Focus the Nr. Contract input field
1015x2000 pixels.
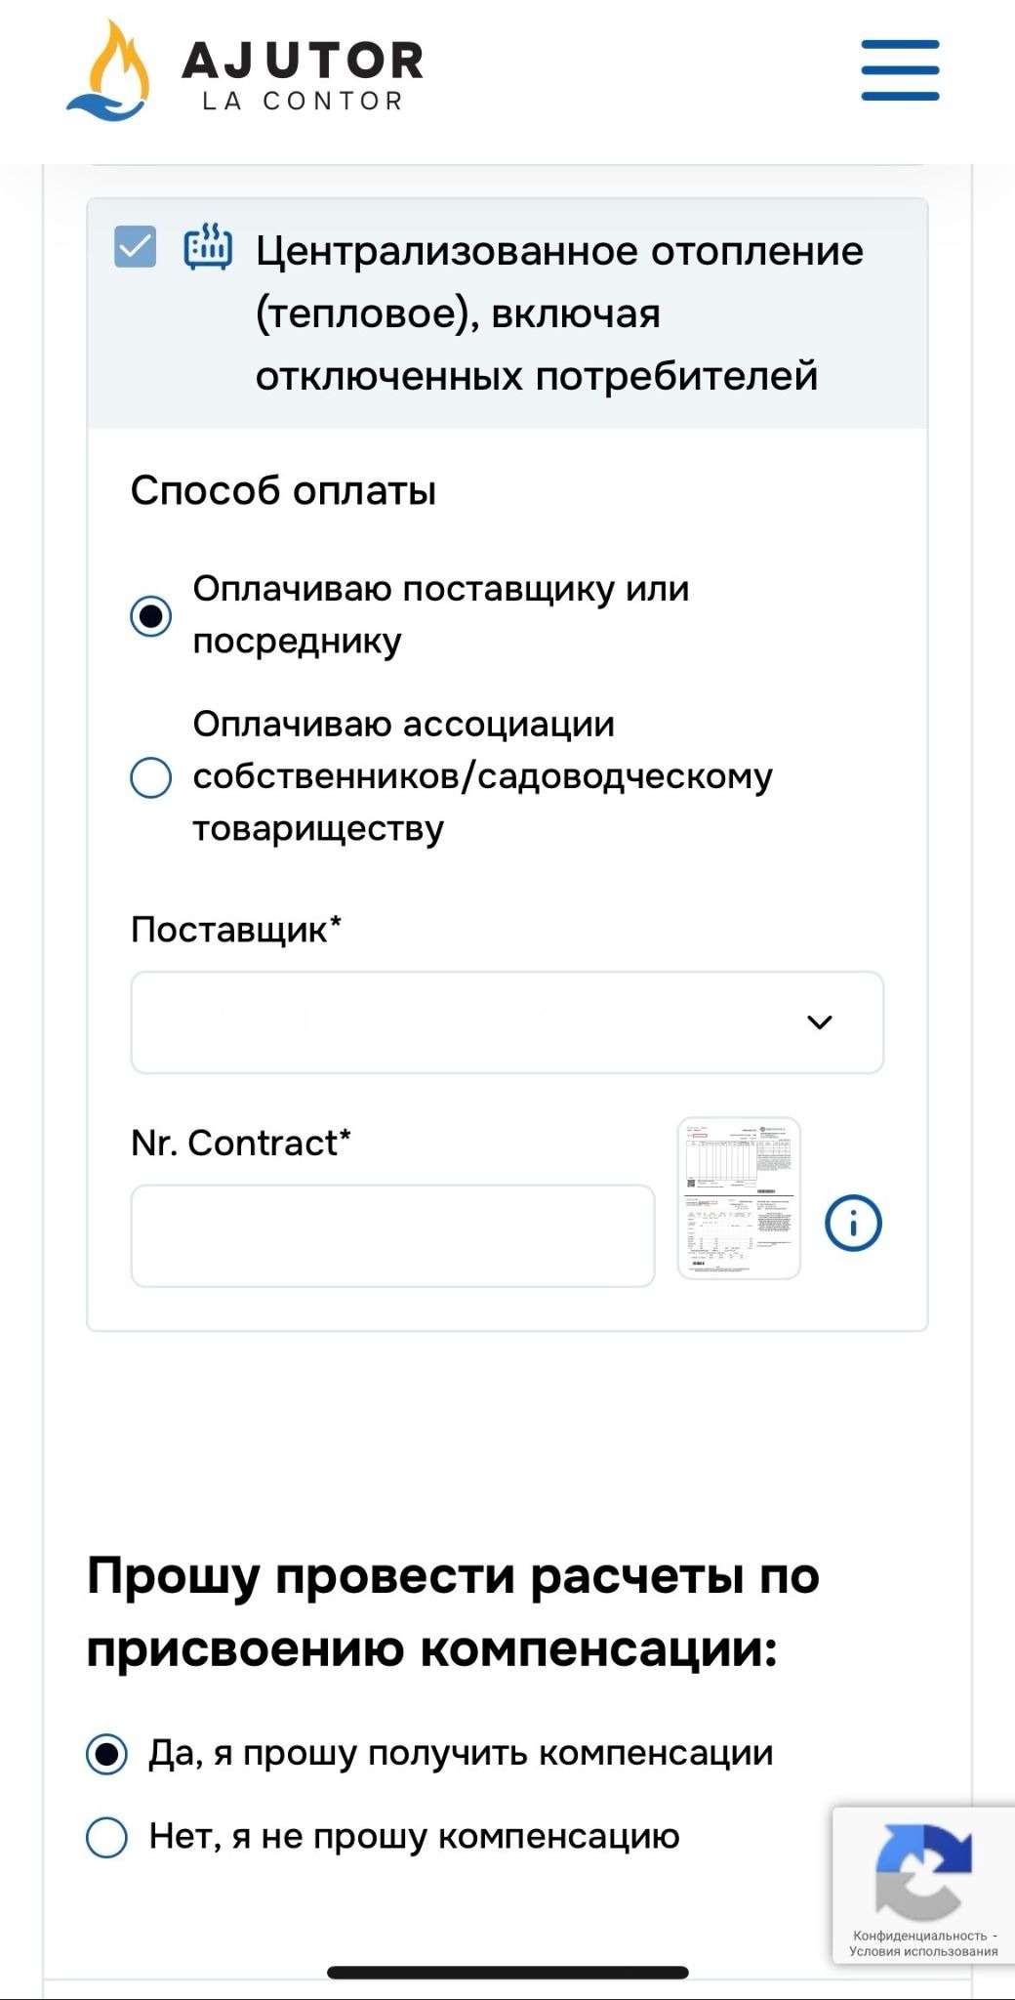tap(392, 1235)
